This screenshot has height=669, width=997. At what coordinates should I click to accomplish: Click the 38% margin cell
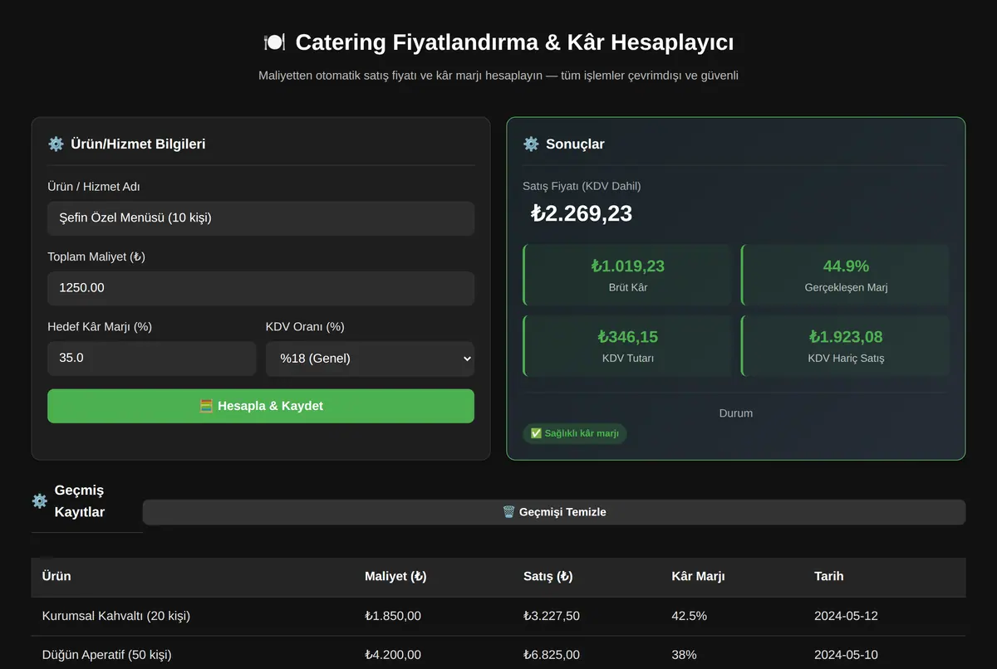[x=684, y=655]
